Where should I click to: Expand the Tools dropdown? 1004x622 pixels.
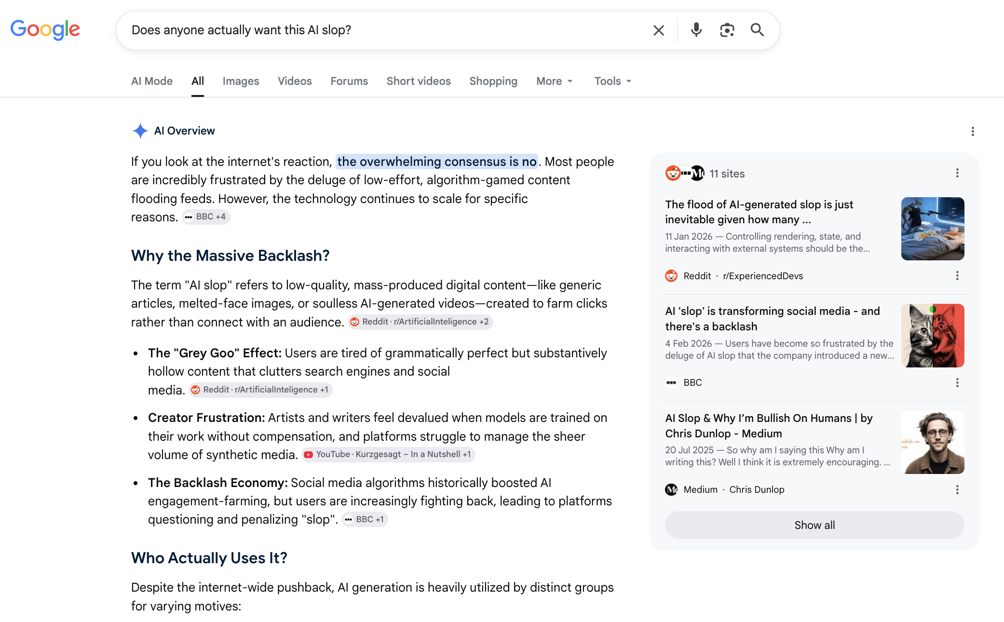[613, 81]
